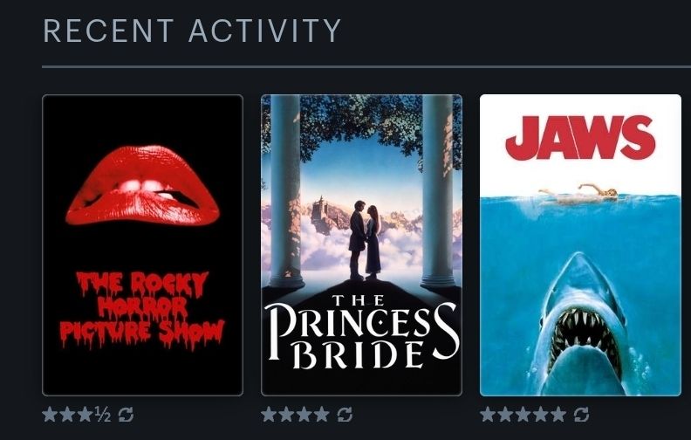Click the rewatch icon below The Princess Bride
Image resolution: width=691 pixels, height=440 pixels.
click(345, 415)
